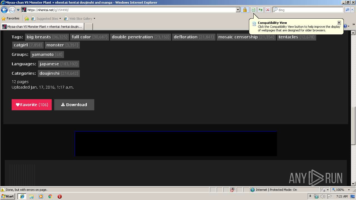Go back with the browser Back arrow
This screenshot has height=200, width=356.
pos(4,10)
